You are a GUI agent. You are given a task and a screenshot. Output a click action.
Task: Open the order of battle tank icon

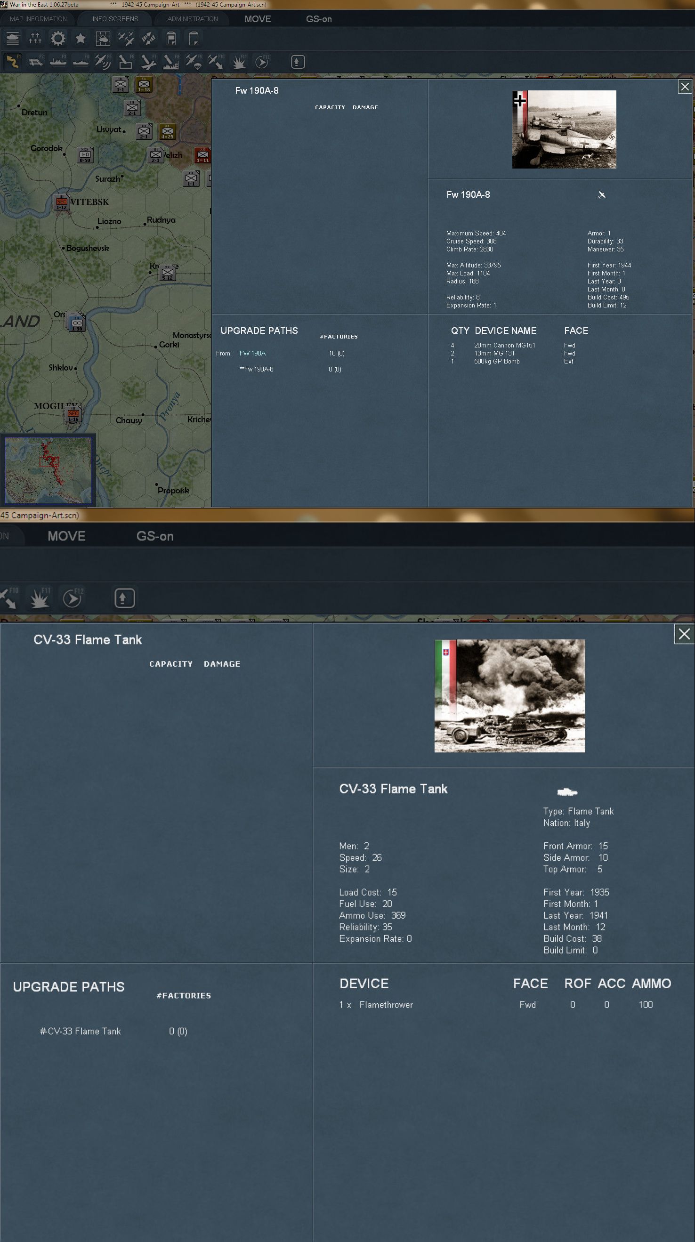tap(13, 39)
